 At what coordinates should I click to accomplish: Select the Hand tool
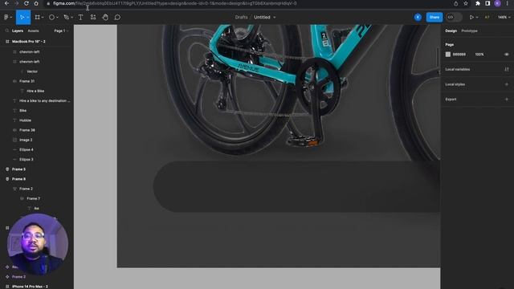105,18
